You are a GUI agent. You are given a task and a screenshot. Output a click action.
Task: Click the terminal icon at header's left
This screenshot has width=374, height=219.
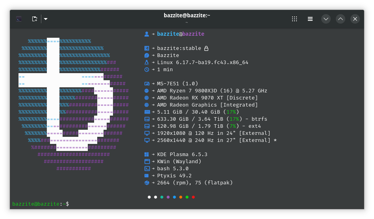19,19
